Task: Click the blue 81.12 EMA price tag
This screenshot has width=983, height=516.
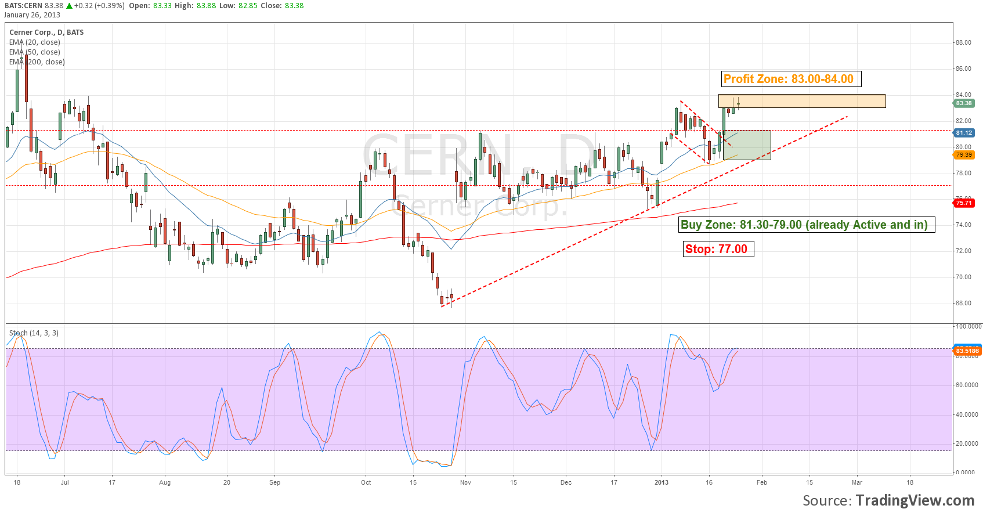Action: coord(964,133)
